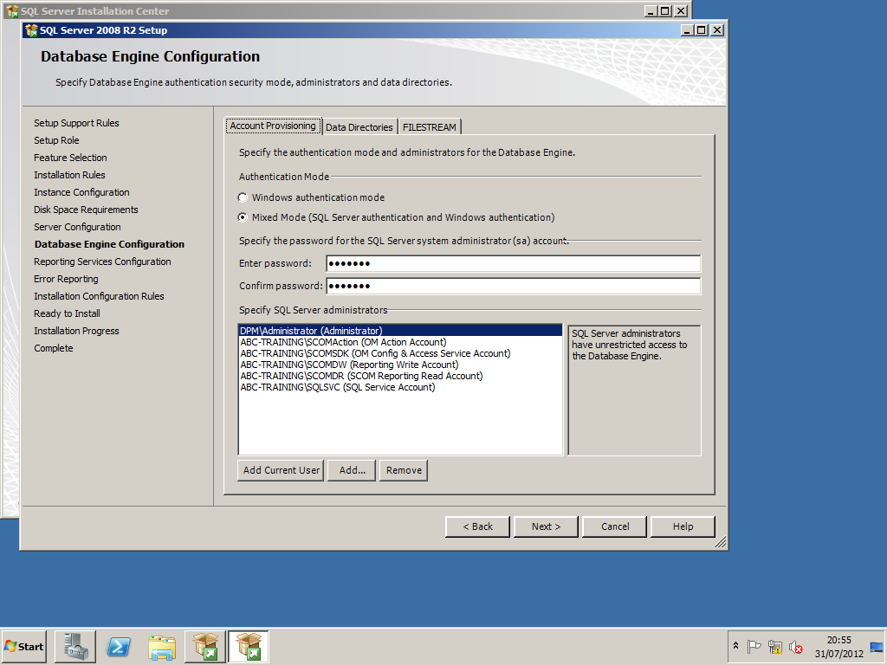
Task: Click the Setup Support Rules step
Action: pyautogui.click(x=76, y=123)
